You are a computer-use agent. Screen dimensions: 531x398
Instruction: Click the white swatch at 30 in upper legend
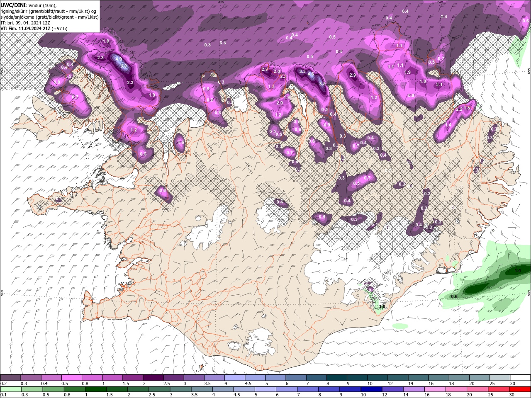(520, 378)
